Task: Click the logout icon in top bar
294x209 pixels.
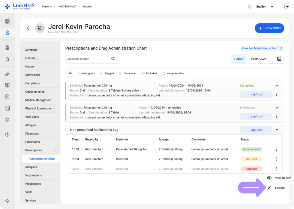Action: click(x=286, y=7)
